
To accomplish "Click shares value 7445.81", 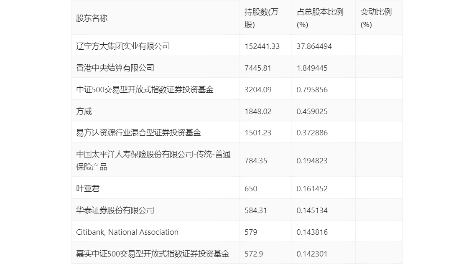I will (258, 68).
